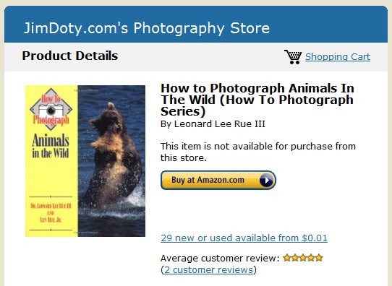Viewport: 392px width, 286px height.
Task: Click the By Leonard Lee Rue III author line
Action: [x=213, y=124]
